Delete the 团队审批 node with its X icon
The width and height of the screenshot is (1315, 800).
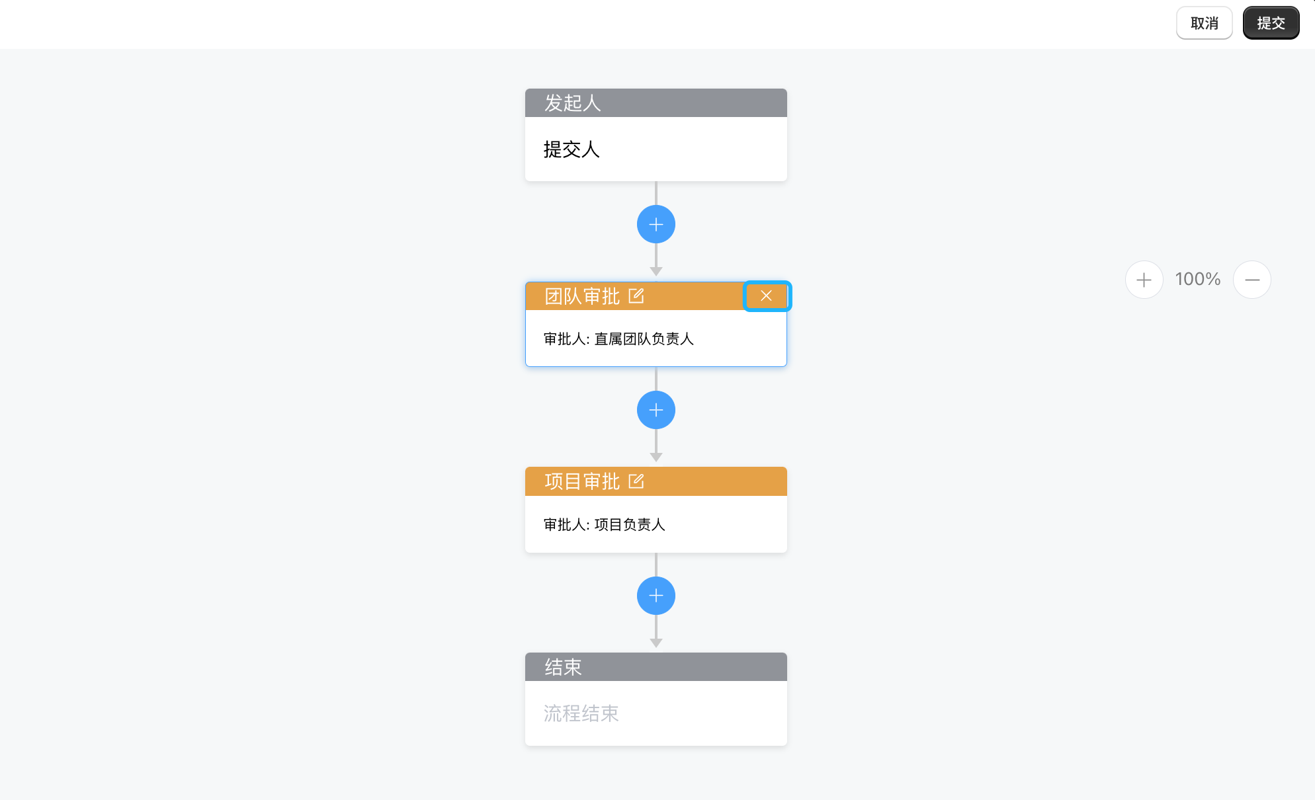[767, 296]
